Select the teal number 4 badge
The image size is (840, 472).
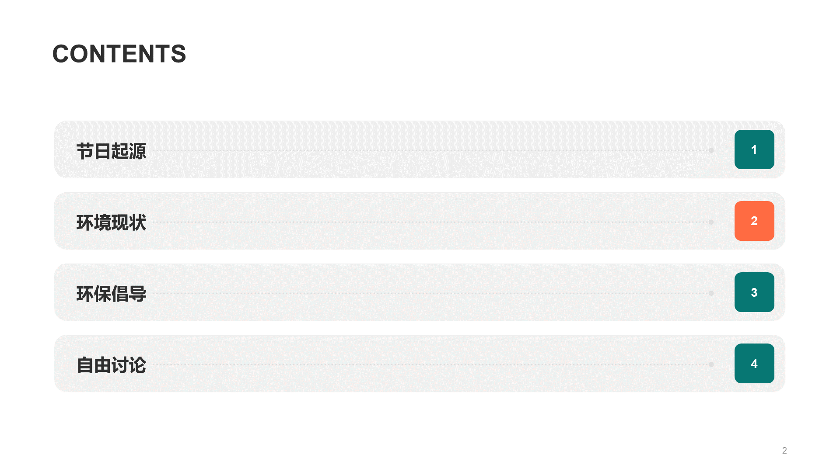point(754,363)
